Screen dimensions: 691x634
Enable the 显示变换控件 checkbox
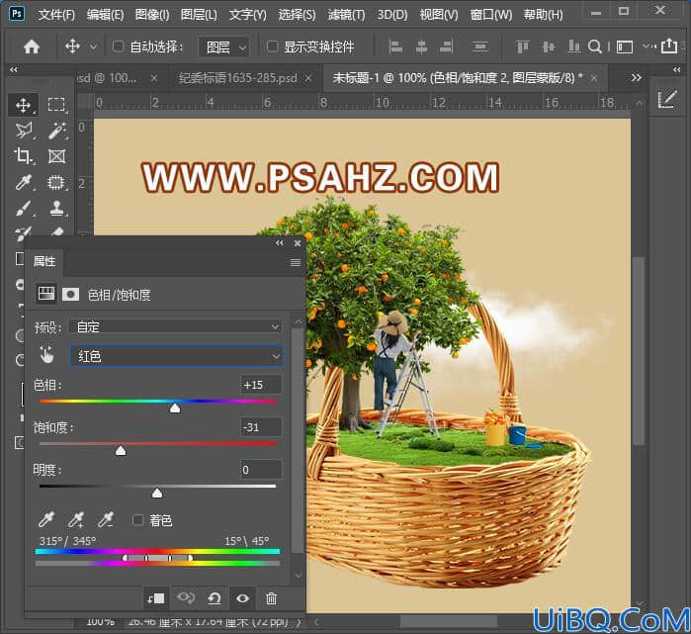[272, 46]
